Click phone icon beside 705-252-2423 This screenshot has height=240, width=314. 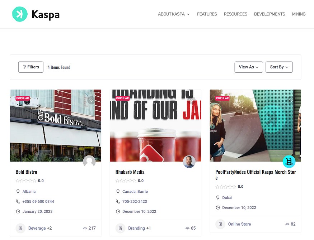[x=118, y=201]
